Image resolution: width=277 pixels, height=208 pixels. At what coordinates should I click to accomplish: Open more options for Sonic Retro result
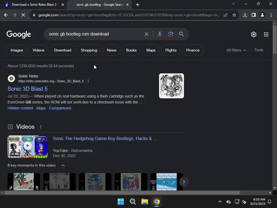[88, 81]
